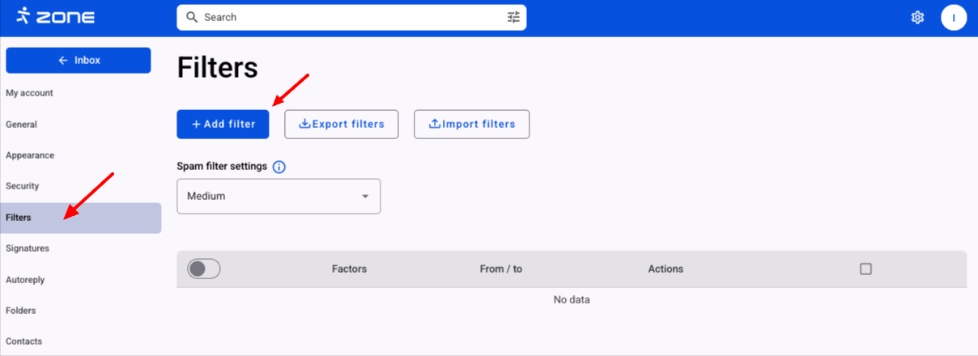Open Signatures in the sidebar
The height and width of the screenshot is (356, 978).
pos(28,248)
